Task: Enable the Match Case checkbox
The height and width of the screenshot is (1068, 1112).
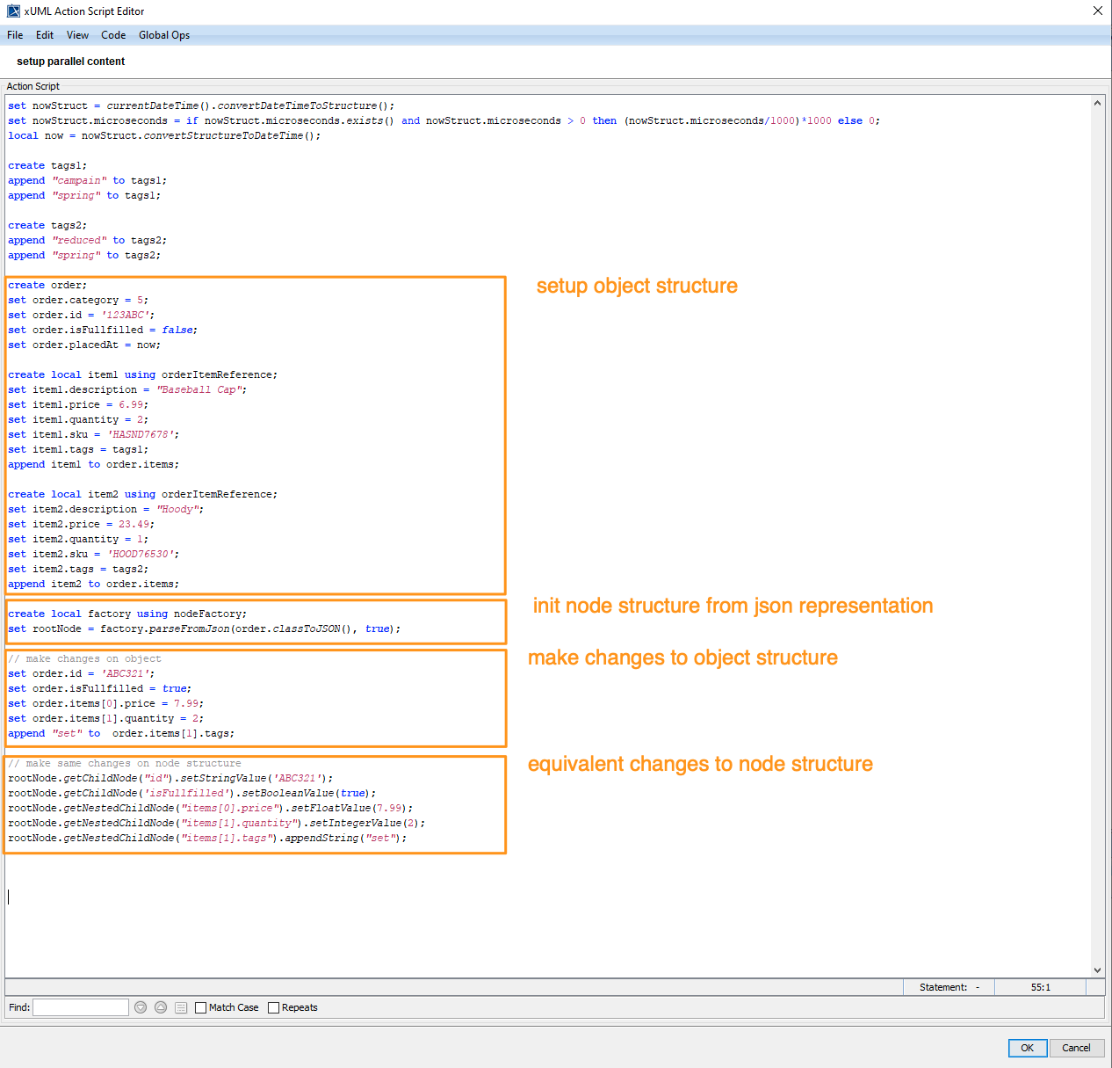Action: tap(200, 1007)
